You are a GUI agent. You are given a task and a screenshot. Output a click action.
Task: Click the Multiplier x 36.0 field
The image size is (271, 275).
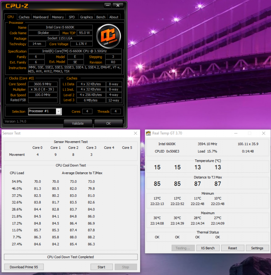(x=43, y=89)
